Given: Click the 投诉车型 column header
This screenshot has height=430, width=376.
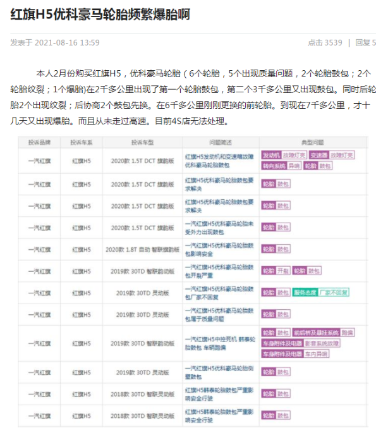Looking at the screenshot, I should [x=143, y=142].
